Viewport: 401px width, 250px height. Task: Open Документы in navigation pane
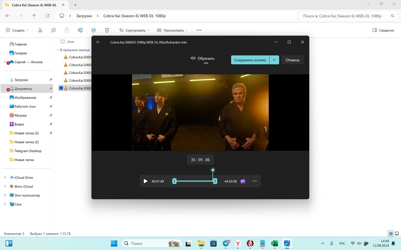[27, 89]
